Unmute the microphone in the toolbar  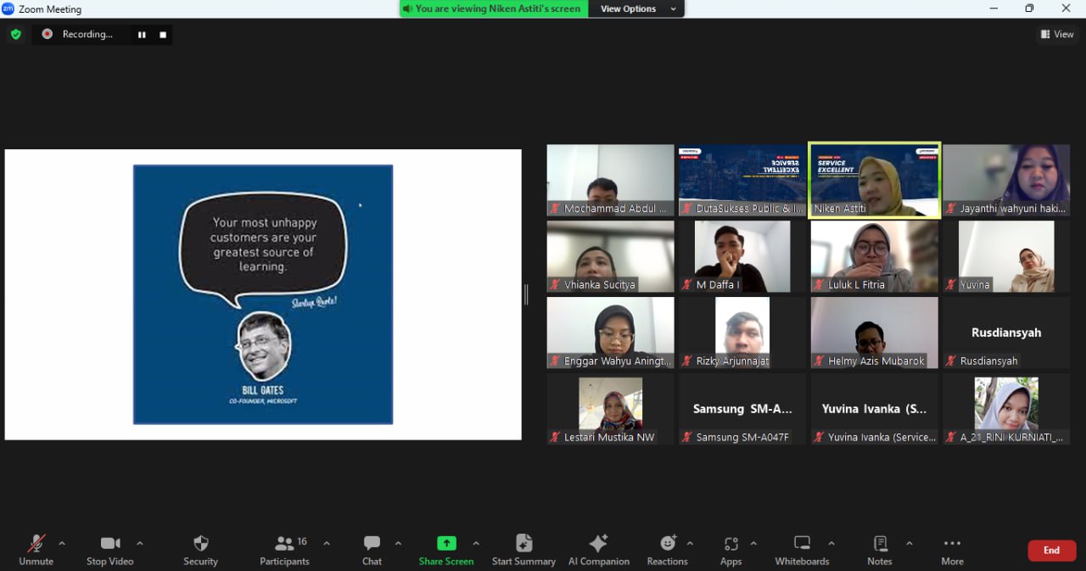pyautogui.click(x=36, y=550)
